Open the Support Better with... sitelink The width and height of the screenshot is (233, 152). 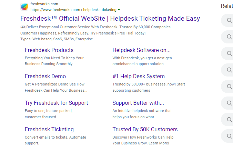[x=138, y=103]
